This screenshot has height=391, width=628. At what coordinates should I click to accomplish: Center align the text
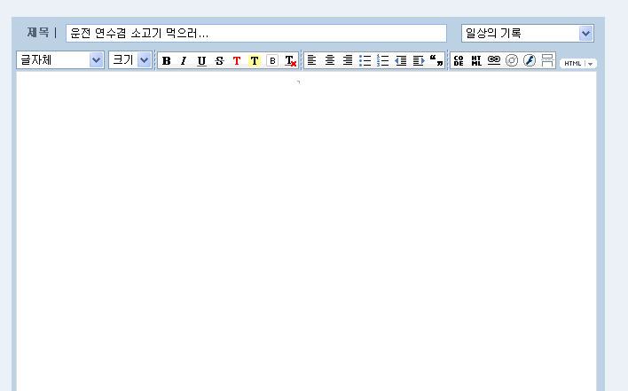[x=330, y=60]
